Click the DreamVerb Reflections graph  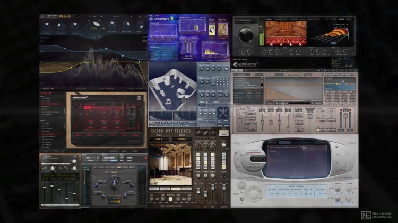tap(192, 26)
